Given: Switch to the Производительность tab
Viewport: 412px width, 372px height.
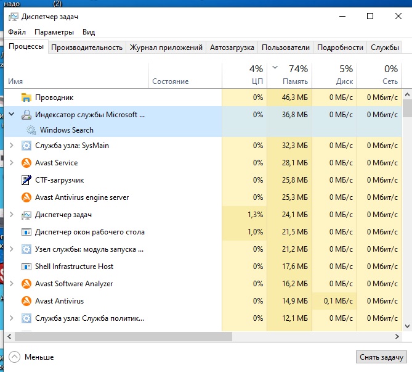Looking at the screenshot, I should click(x=87, y=48).
